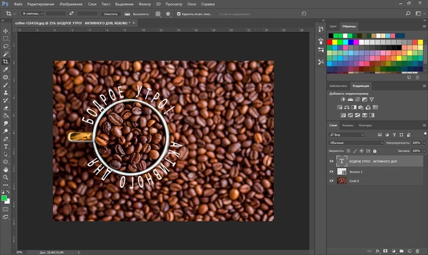Select the Horizontal Type tool
The height and width of the screenshot is (255, 428).
click(5, 146)
